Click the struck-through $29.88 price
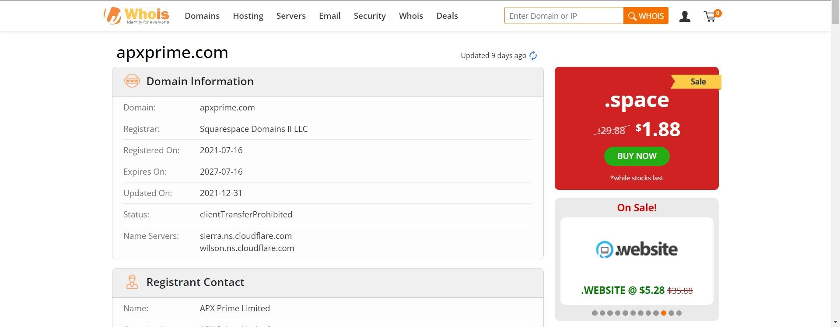Viewport: 840px width, 327px height. (x=612, y=131)
